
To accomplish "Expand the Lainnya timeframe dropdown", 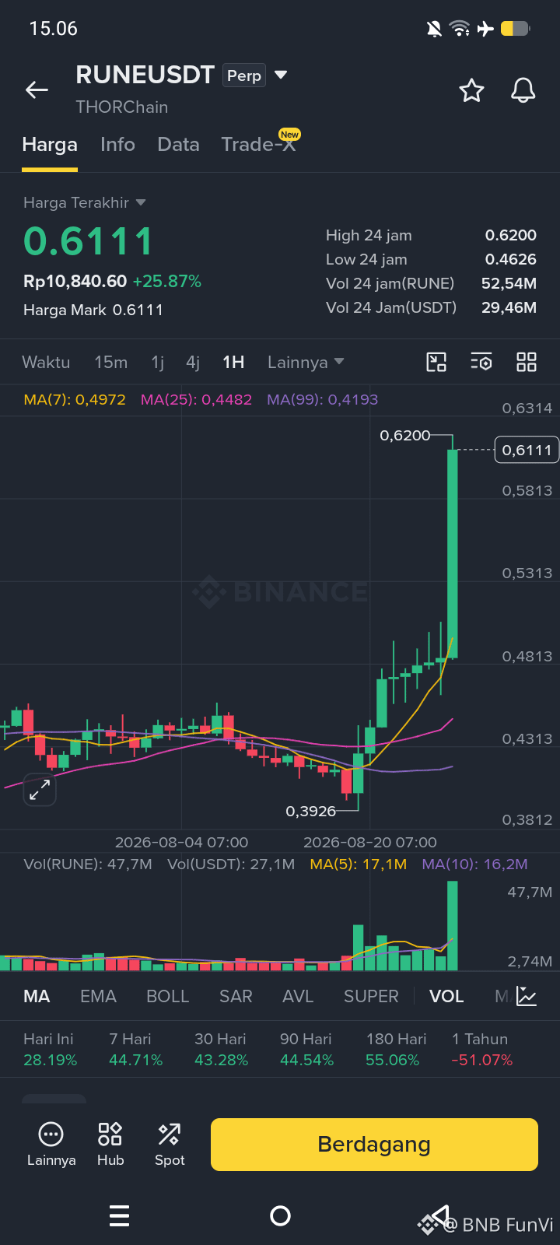I will click(x=306, y=362).
